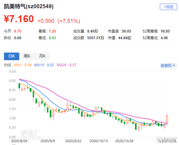
Task: Switch to 日K daily chart tab
Action: (12, 56)
